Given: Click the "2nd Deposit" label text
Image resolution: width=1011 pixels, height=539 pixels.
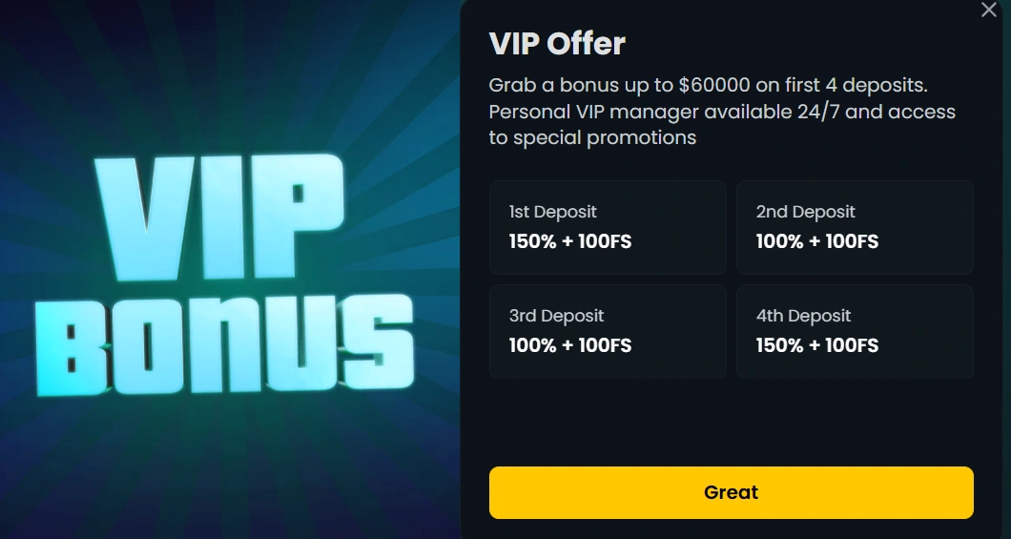Looking at the screenshot, I should (806, 212).
